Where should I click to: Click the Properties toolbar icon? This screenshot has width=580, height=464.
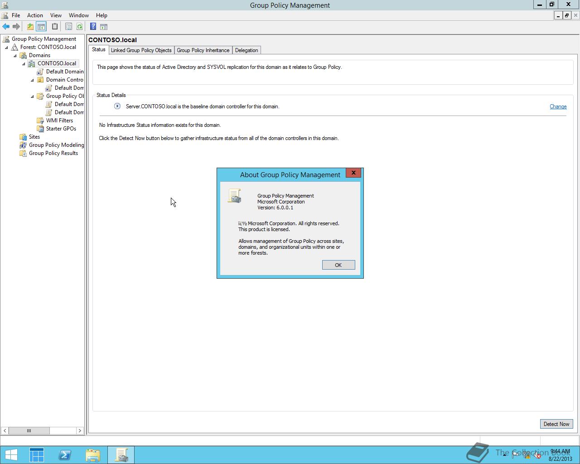click(x=68, y=27)
